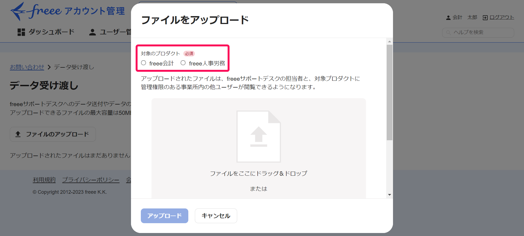Click the データ受け渡し page heading
The width and height of the screenshot is (524, 236).
point(44,86)
